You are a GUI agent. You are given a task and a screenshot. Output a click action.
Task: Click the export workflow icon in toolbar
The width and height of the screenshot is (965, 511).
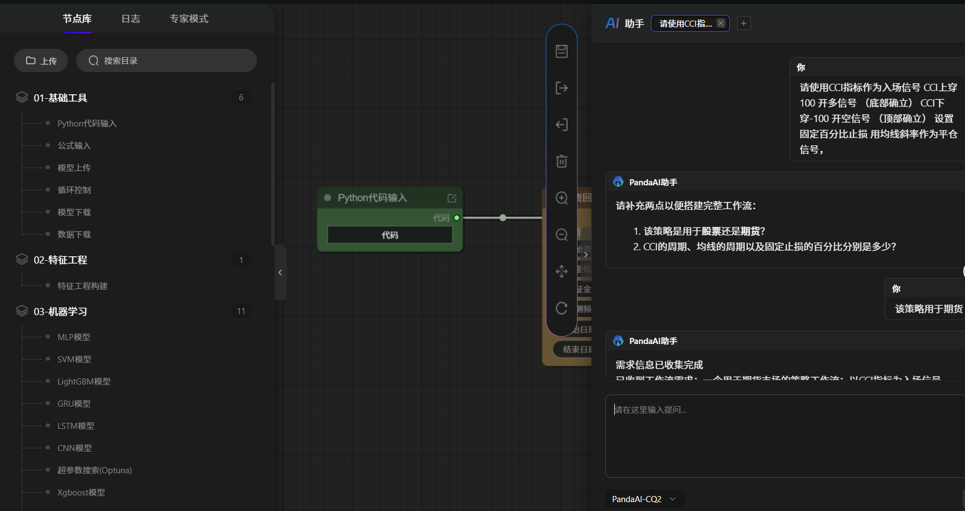point(561,88)
